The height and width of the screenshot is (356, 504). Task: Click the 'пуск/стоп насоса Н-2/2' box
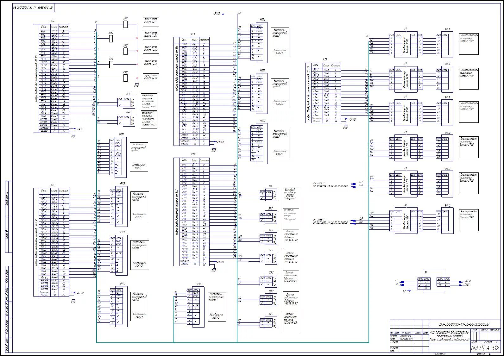(151, 49)
